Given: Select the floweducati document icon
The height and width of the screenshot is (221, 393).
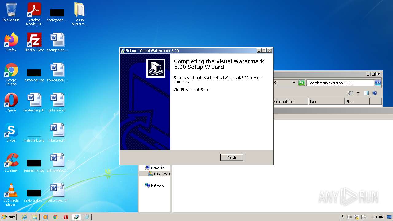Looking at the screenshot, I should coord(57,72).
